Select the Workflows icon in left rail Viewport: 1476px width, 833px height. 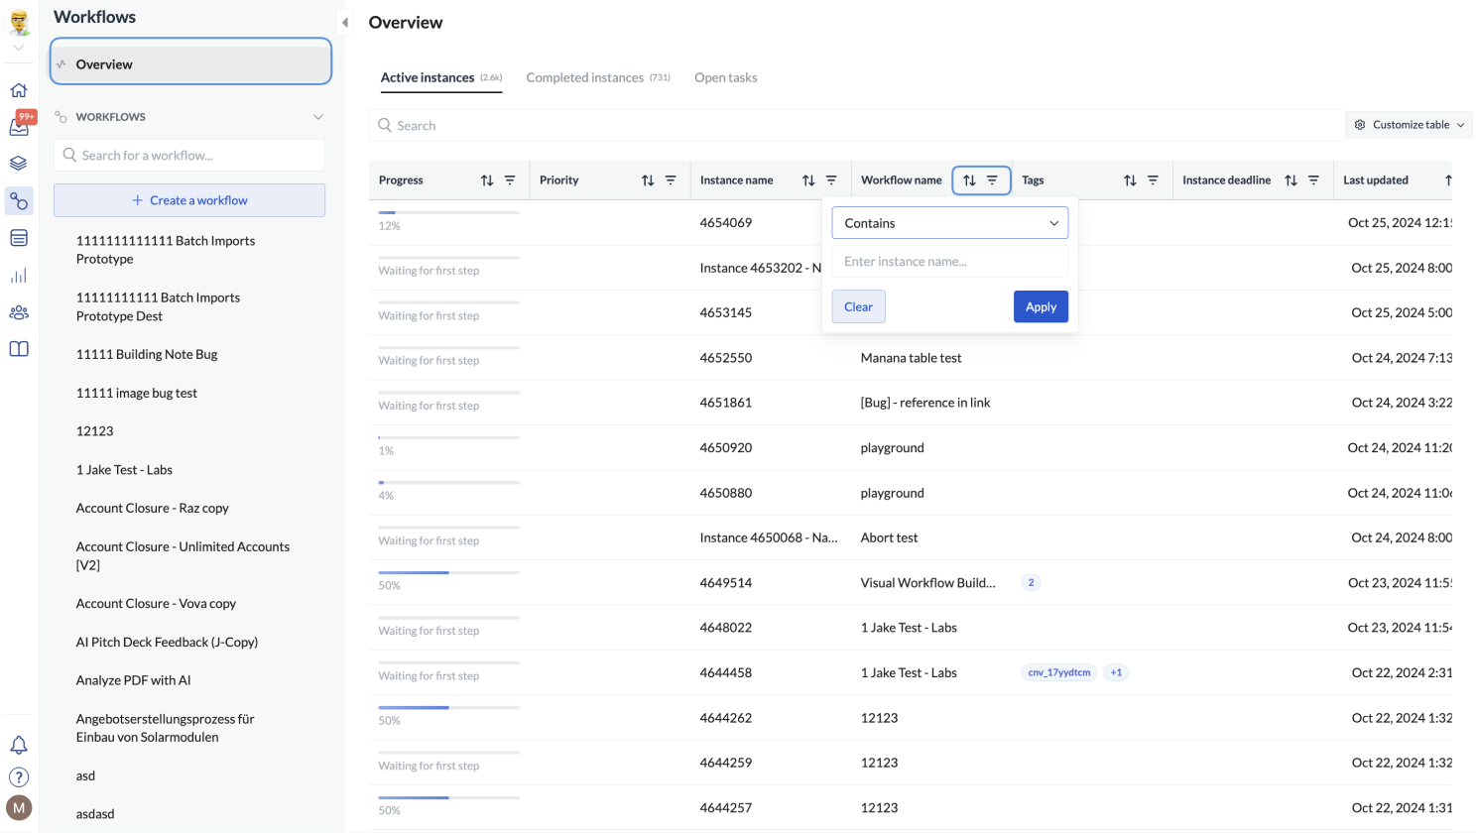click(x=19, y=200)
